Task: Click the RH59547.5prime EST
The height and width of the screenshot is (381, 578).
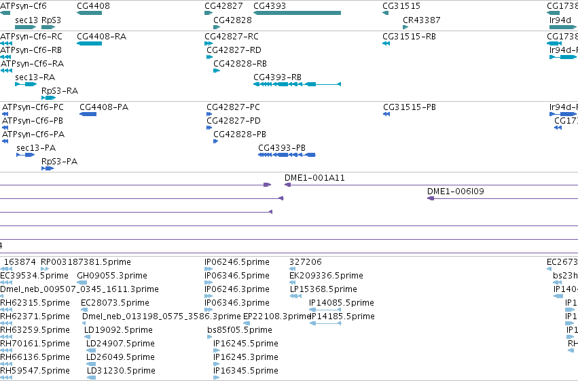Action: tap(6, 378)
